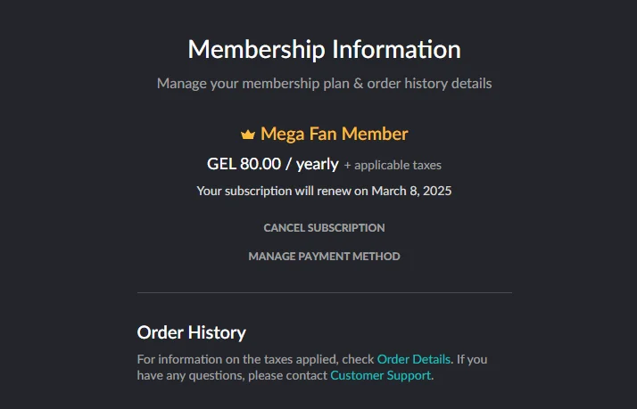Click the word Information in the main title
The image size is (637, 409).
pyautogui.click(x=396, y=50)
